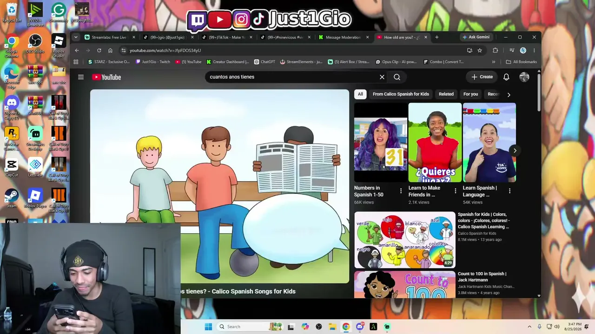The height and width of the screenshot is (334, 595).
Task: Open OBS Studio from the taskbar
Action: tap(319, 327)
